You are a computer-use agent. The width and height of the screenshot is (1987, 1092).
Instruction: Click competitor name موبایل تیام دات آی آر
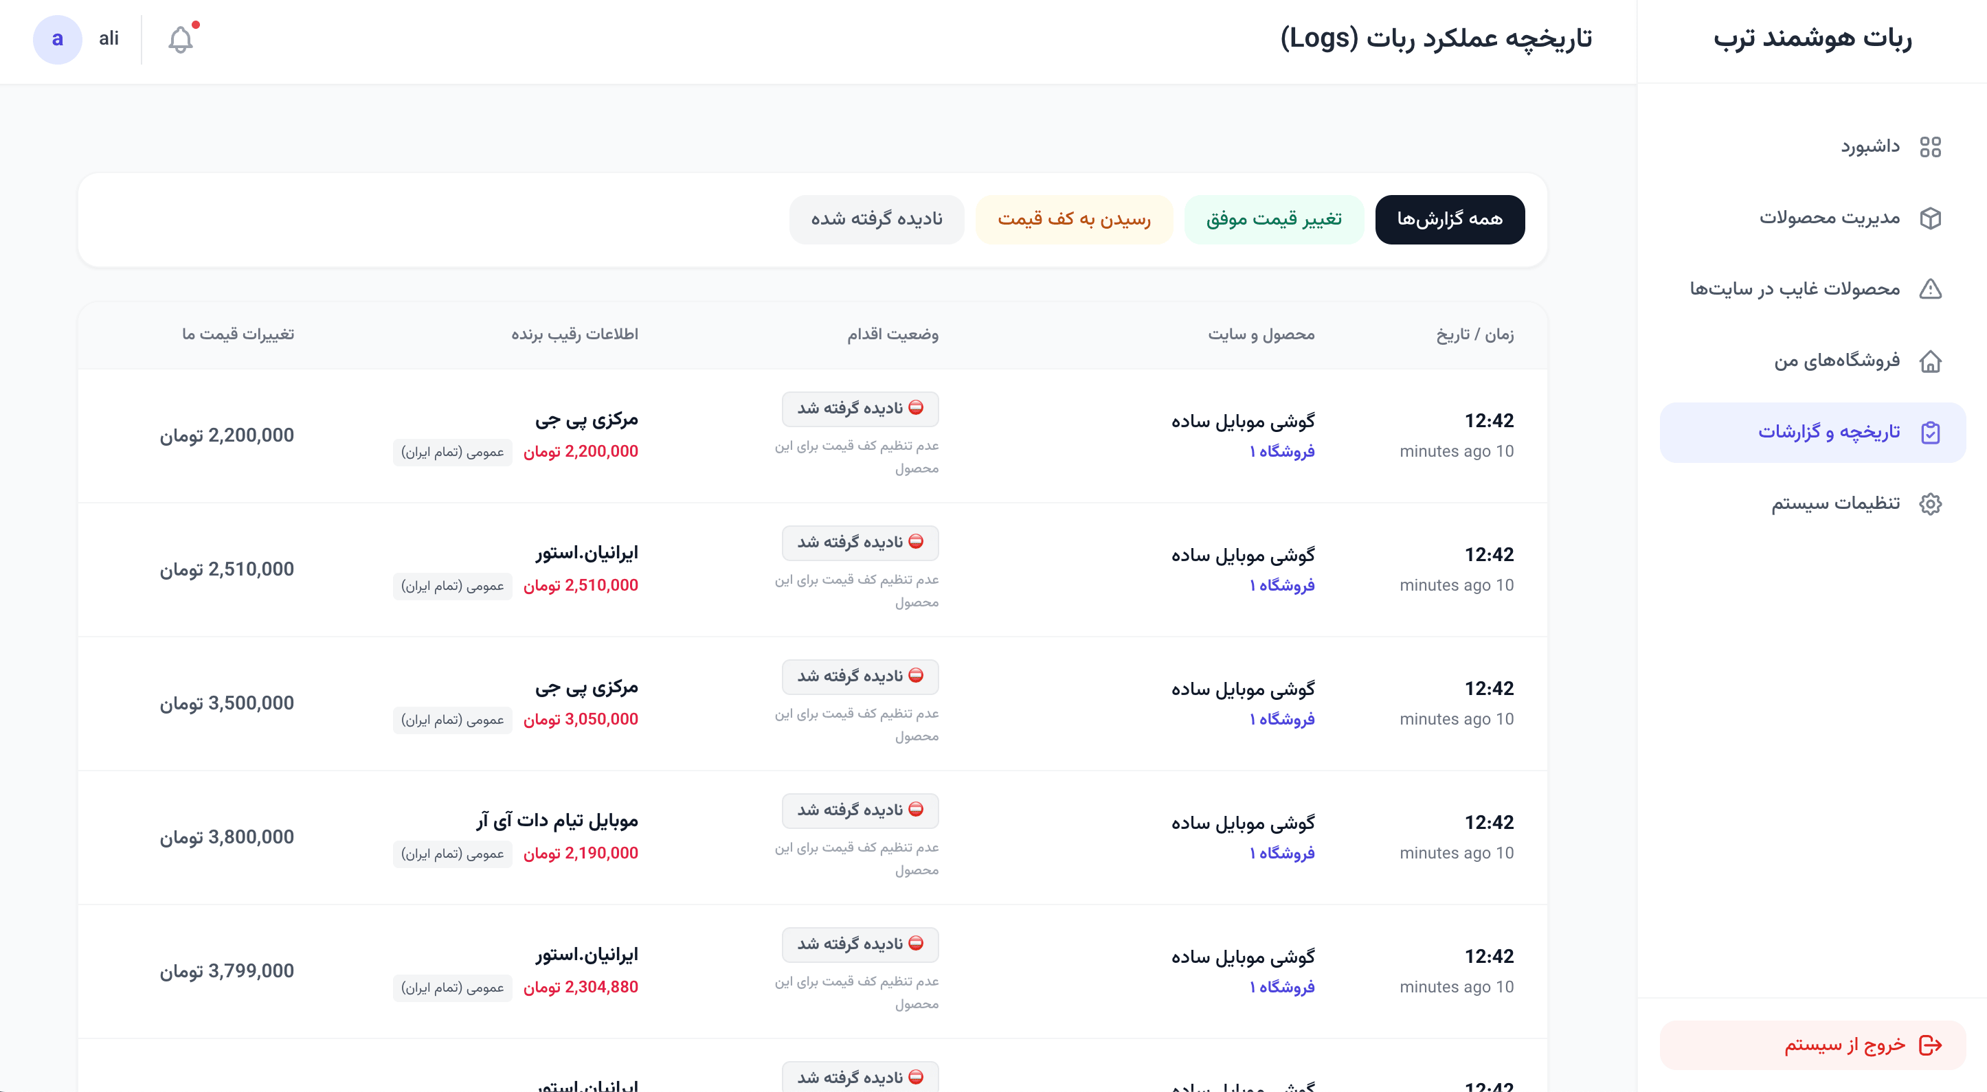coord(557,821)
